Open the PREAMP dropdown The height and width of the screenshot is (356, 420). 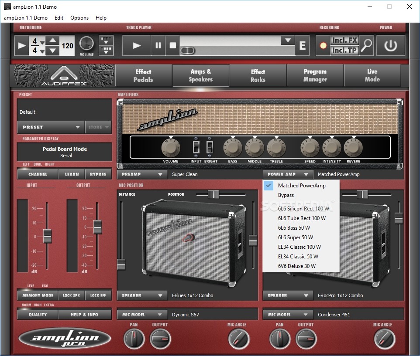coord(142,174)
